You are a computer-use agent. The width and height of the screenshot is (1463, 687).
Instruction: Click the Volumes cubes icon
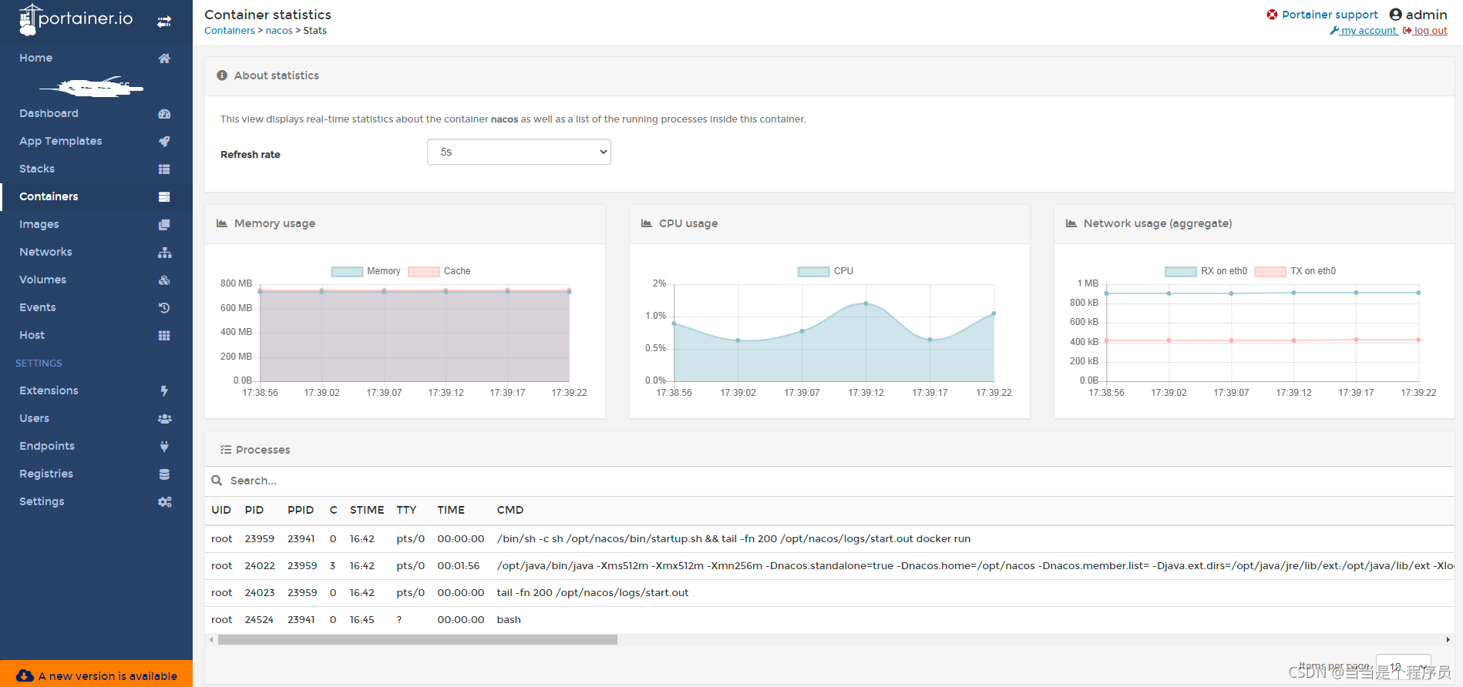tap(164, 280)
